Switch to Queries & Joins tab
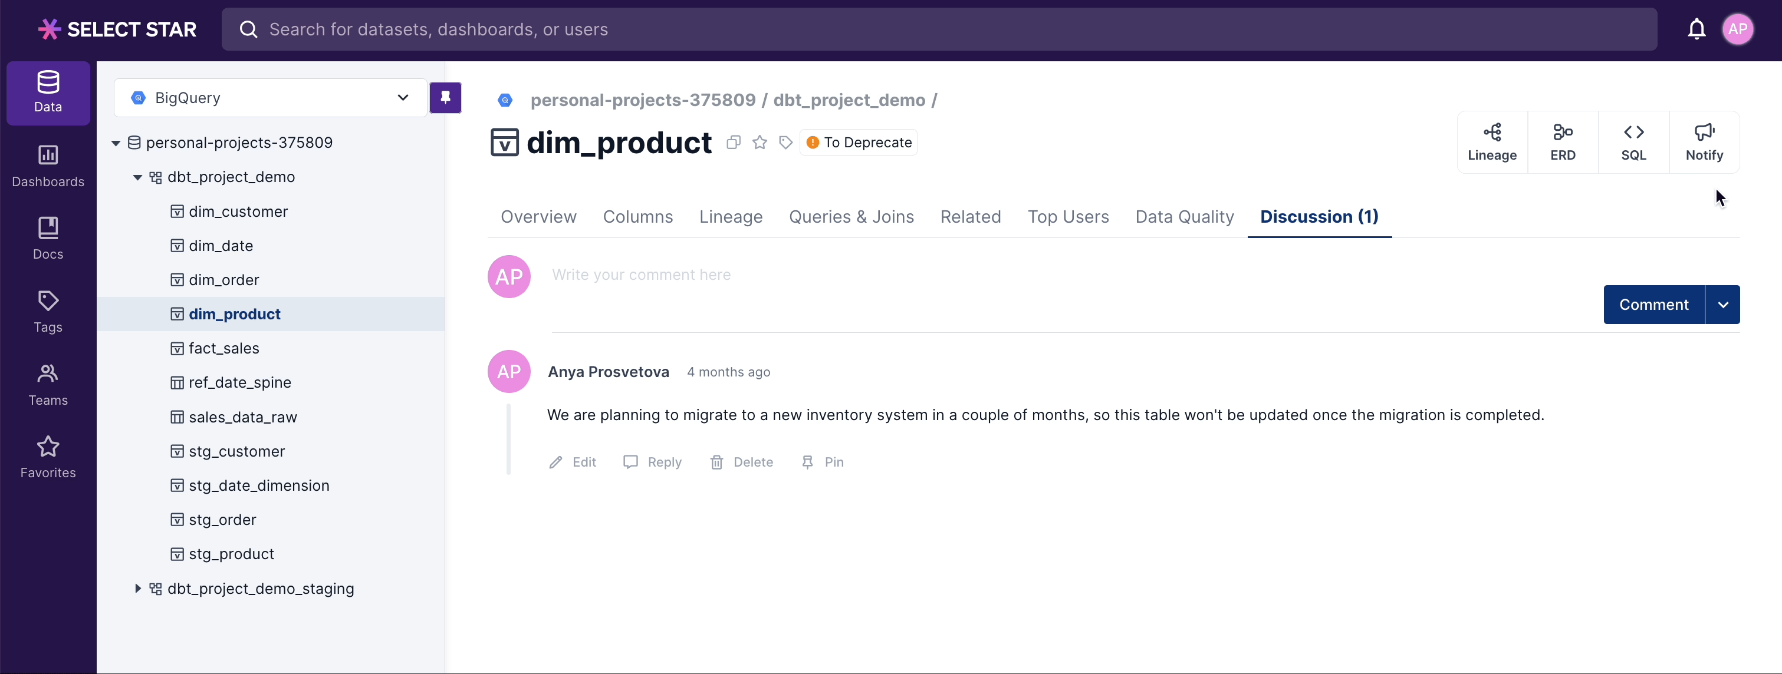Screen dimensions: 1782x674 pos(851,216)
